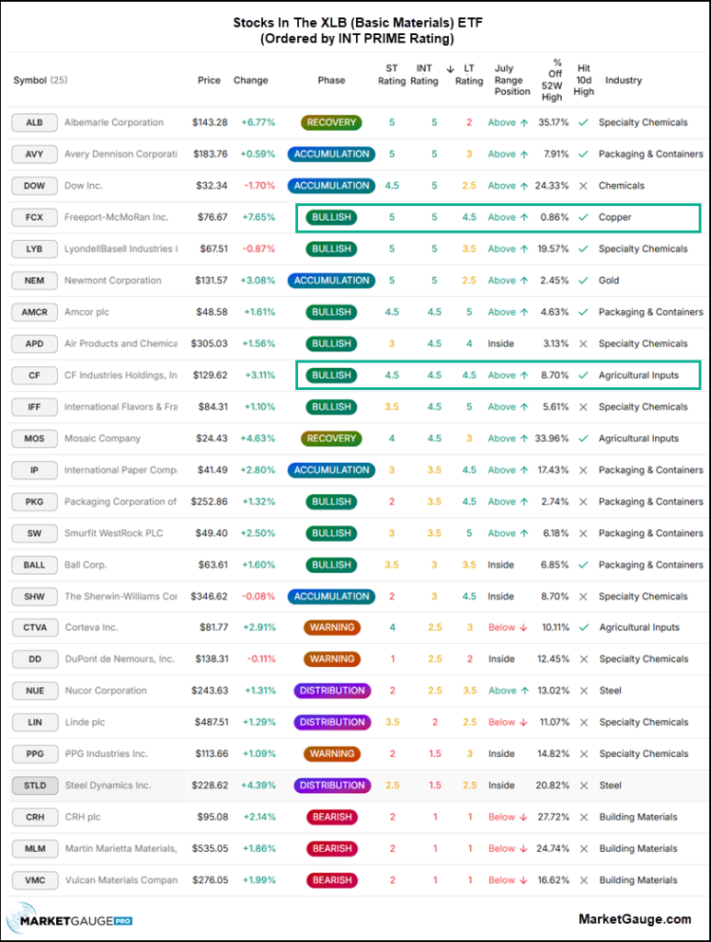Sort by the Price column header
711x942 pixels.
coord(209,80)
